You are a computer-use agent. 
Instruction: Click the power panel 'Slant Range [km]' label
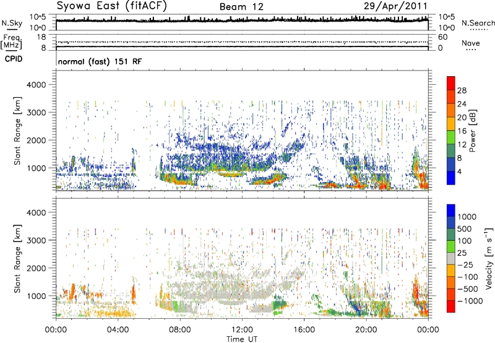coord(17,131)
